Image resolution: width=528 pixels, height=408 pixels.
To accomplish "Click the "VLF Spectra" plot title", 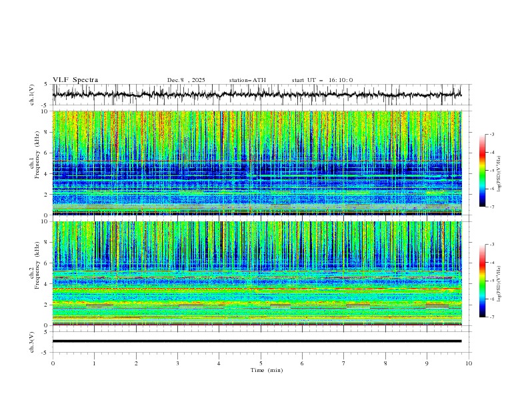I will pos(75,80).
